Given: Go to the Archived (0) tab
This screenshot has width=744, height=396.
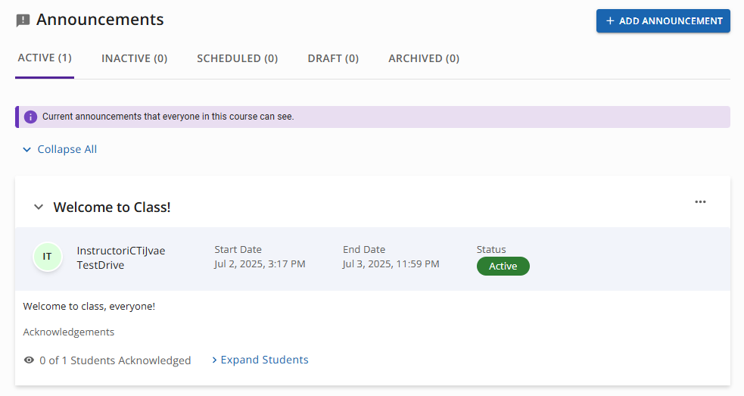Looking at the screenshot, I should (x=424, y=58).
